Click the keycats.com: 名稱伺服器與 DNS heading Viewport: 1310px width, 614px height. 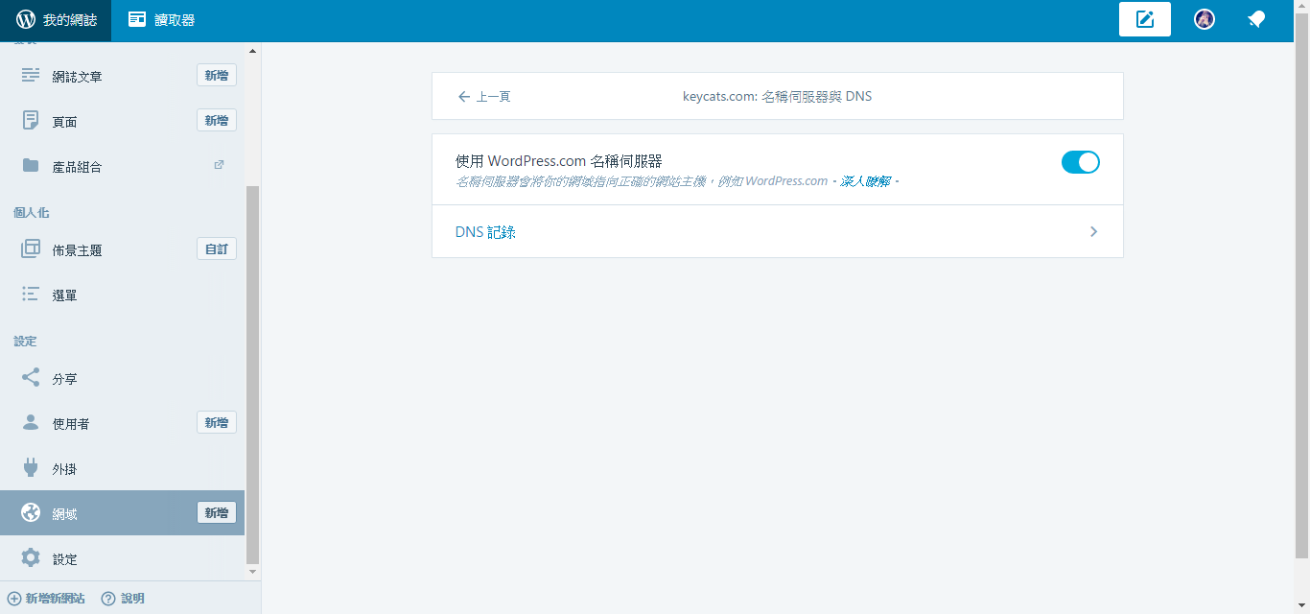pos(778,97)
